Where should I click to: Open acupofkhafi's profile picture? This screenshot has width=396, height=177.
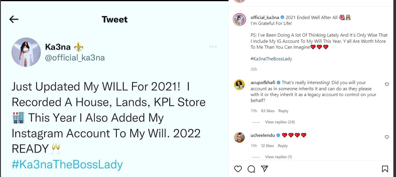click(239, 85)
